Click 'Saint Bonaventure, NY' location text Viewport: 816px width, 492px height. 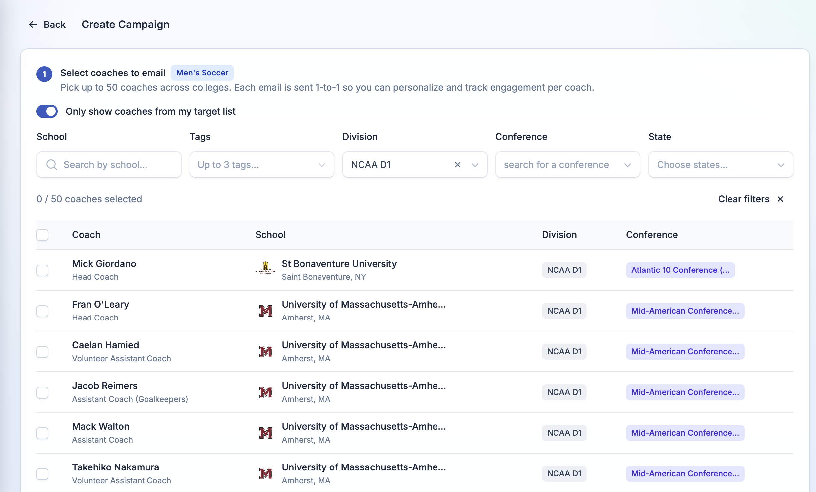tap(324, 277)
